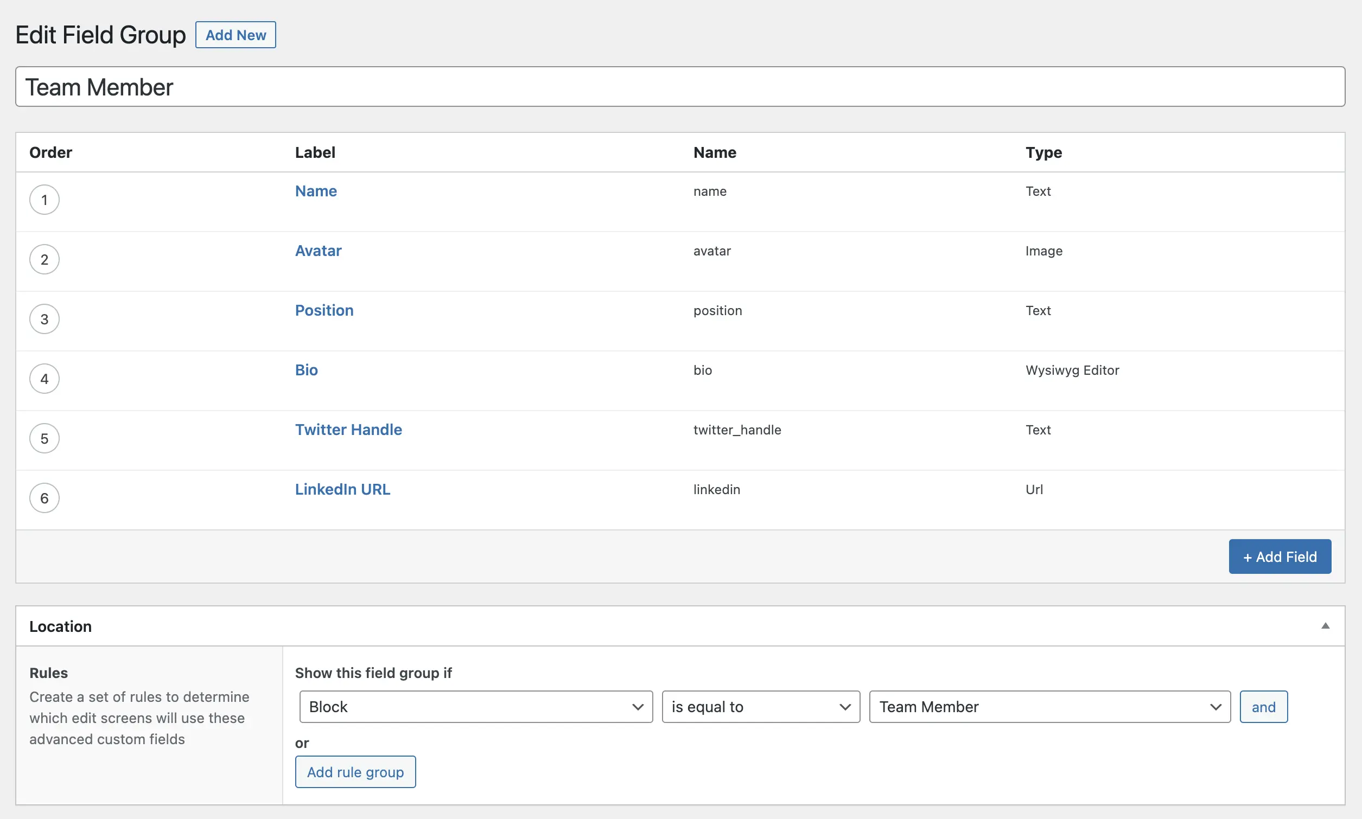Open the Twitter Handle field link
The width and height of the screenshot is (1362, 819).
348,430
